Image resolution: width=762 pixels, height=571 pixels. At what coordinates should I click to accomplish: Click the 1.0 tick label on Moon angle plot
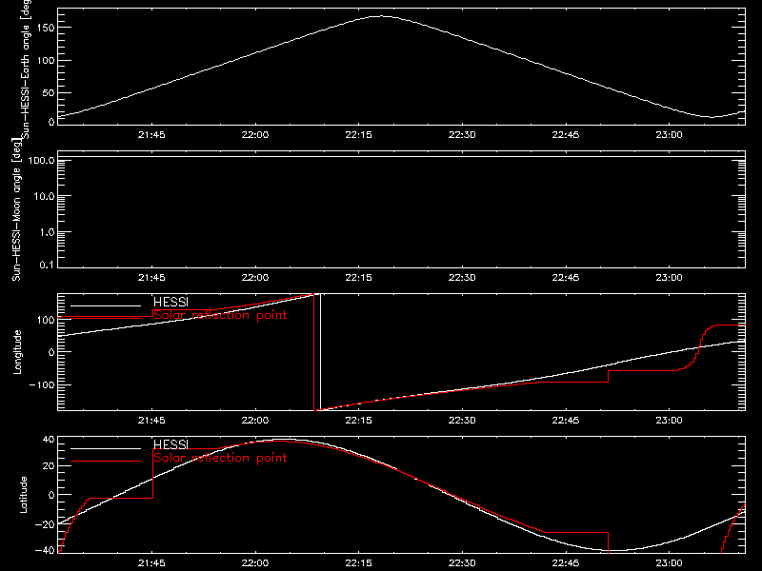(47, 232)
